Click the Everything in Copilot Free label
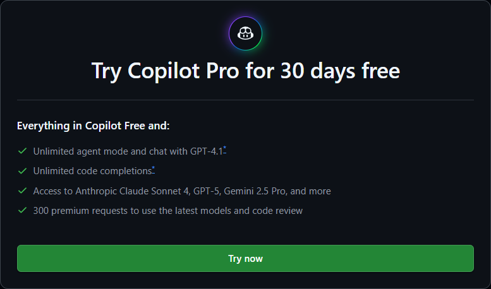The height and width of the screenshot is (289, 491). point(93,126)
